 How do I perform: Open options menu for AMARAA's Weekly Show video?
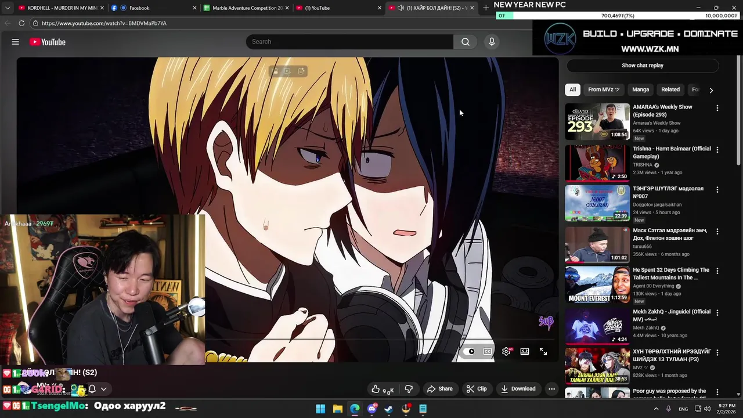717,108
